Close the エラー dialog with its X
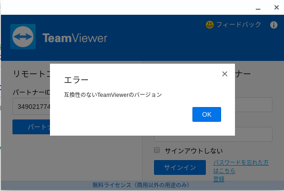This screenshot has width=284, height=191. click(x=225, y=74)
